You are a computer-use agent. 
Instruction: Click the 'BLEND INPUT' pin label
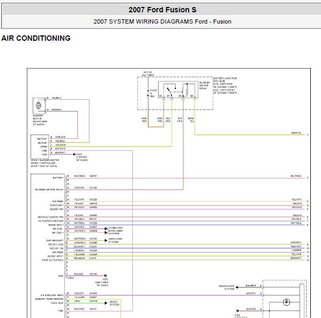[56, 256]
